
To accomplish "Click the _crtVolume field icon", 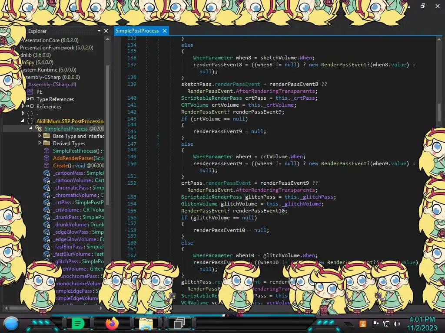I will (47, 210).
